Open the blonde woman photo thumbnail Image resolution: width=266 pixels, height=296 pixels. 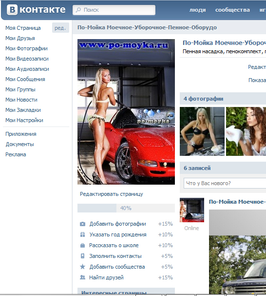[x=202, y=131]
